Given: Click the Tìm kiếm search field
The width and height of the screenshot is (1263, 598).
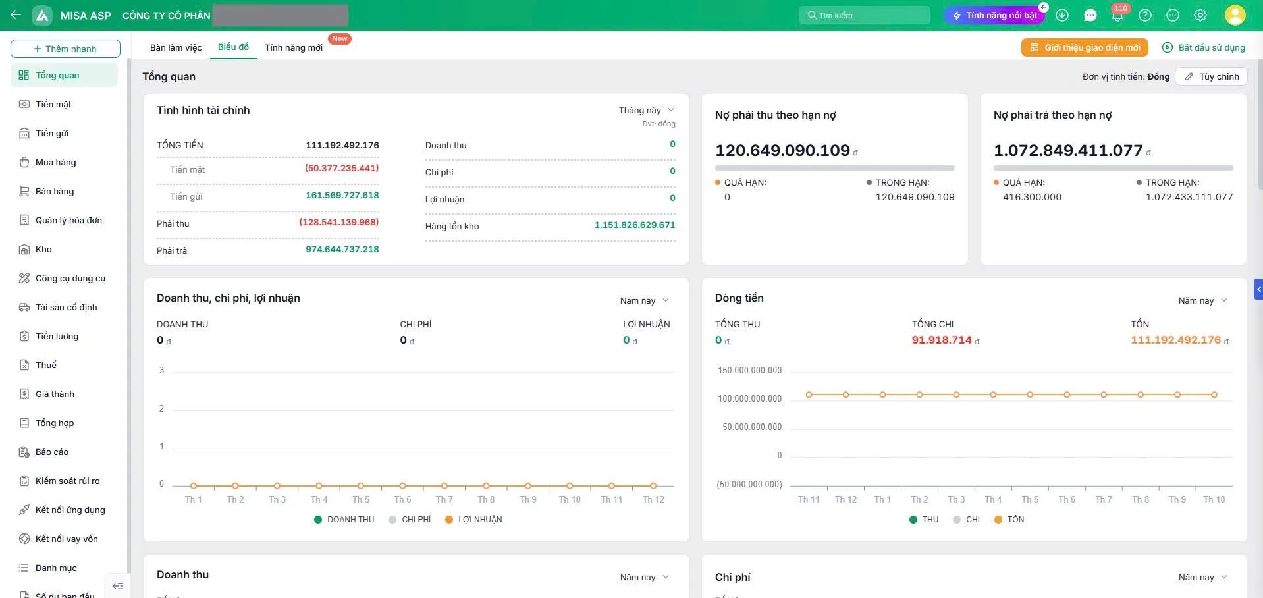Looking at the screenshot, I should tap(865, 15).
